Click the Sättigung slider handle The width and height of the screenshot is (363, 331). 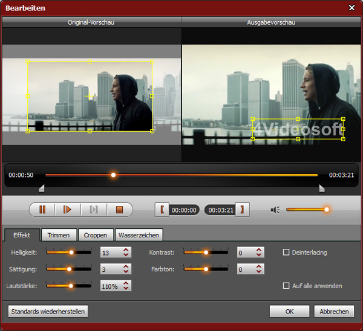pos(69,269)
